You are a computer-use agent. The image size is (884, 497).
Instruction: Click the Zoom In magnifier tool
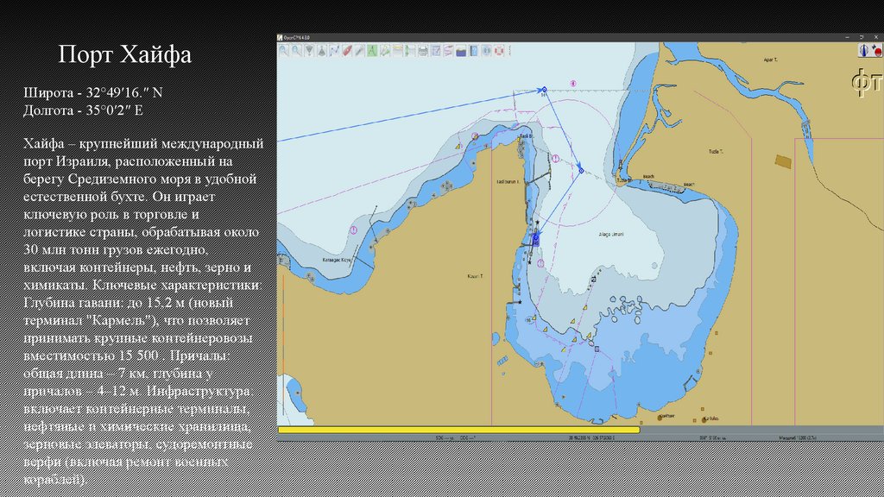283,51
